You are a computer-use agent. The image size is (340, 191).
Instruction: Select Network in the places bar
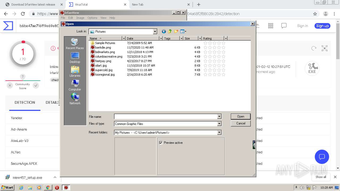pos(75,99)
